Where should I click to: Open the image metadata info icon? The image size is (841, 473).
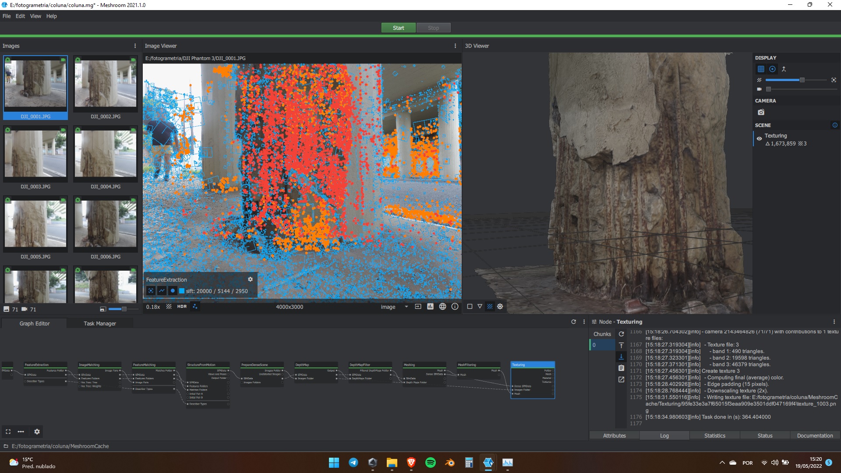[455, 307]
